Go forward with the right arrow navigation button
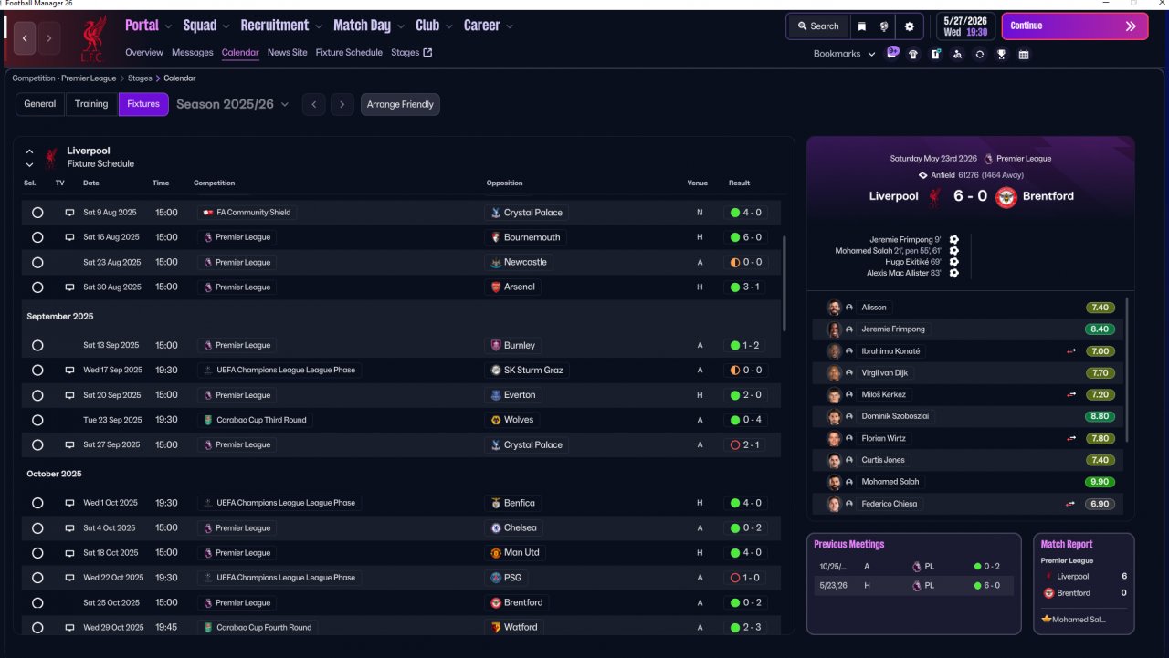 (49, 38)
